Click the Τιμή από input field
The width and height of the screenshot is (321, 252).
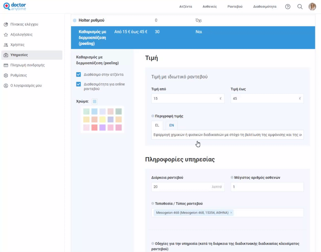click(x=188, y=99)
